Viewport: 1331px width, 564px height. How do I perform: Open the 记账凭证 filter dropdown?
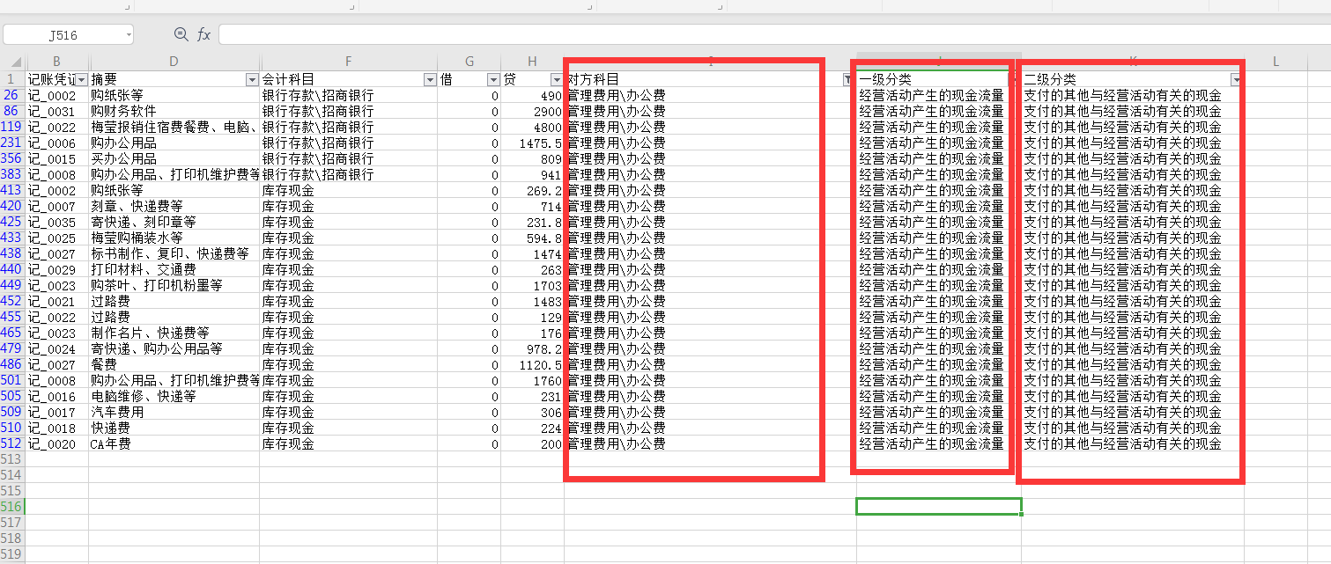[x=82, y=80]
